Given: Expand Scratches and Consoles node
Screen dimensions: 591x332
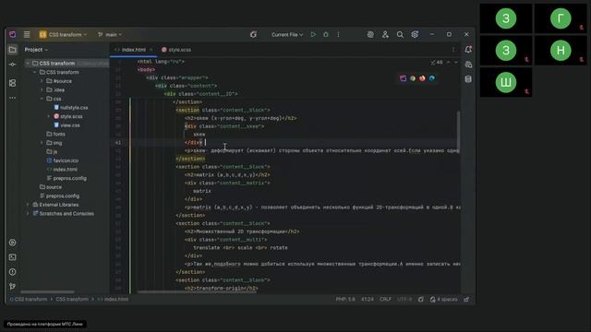Looking at the screenshot, I should pos(28,213).
